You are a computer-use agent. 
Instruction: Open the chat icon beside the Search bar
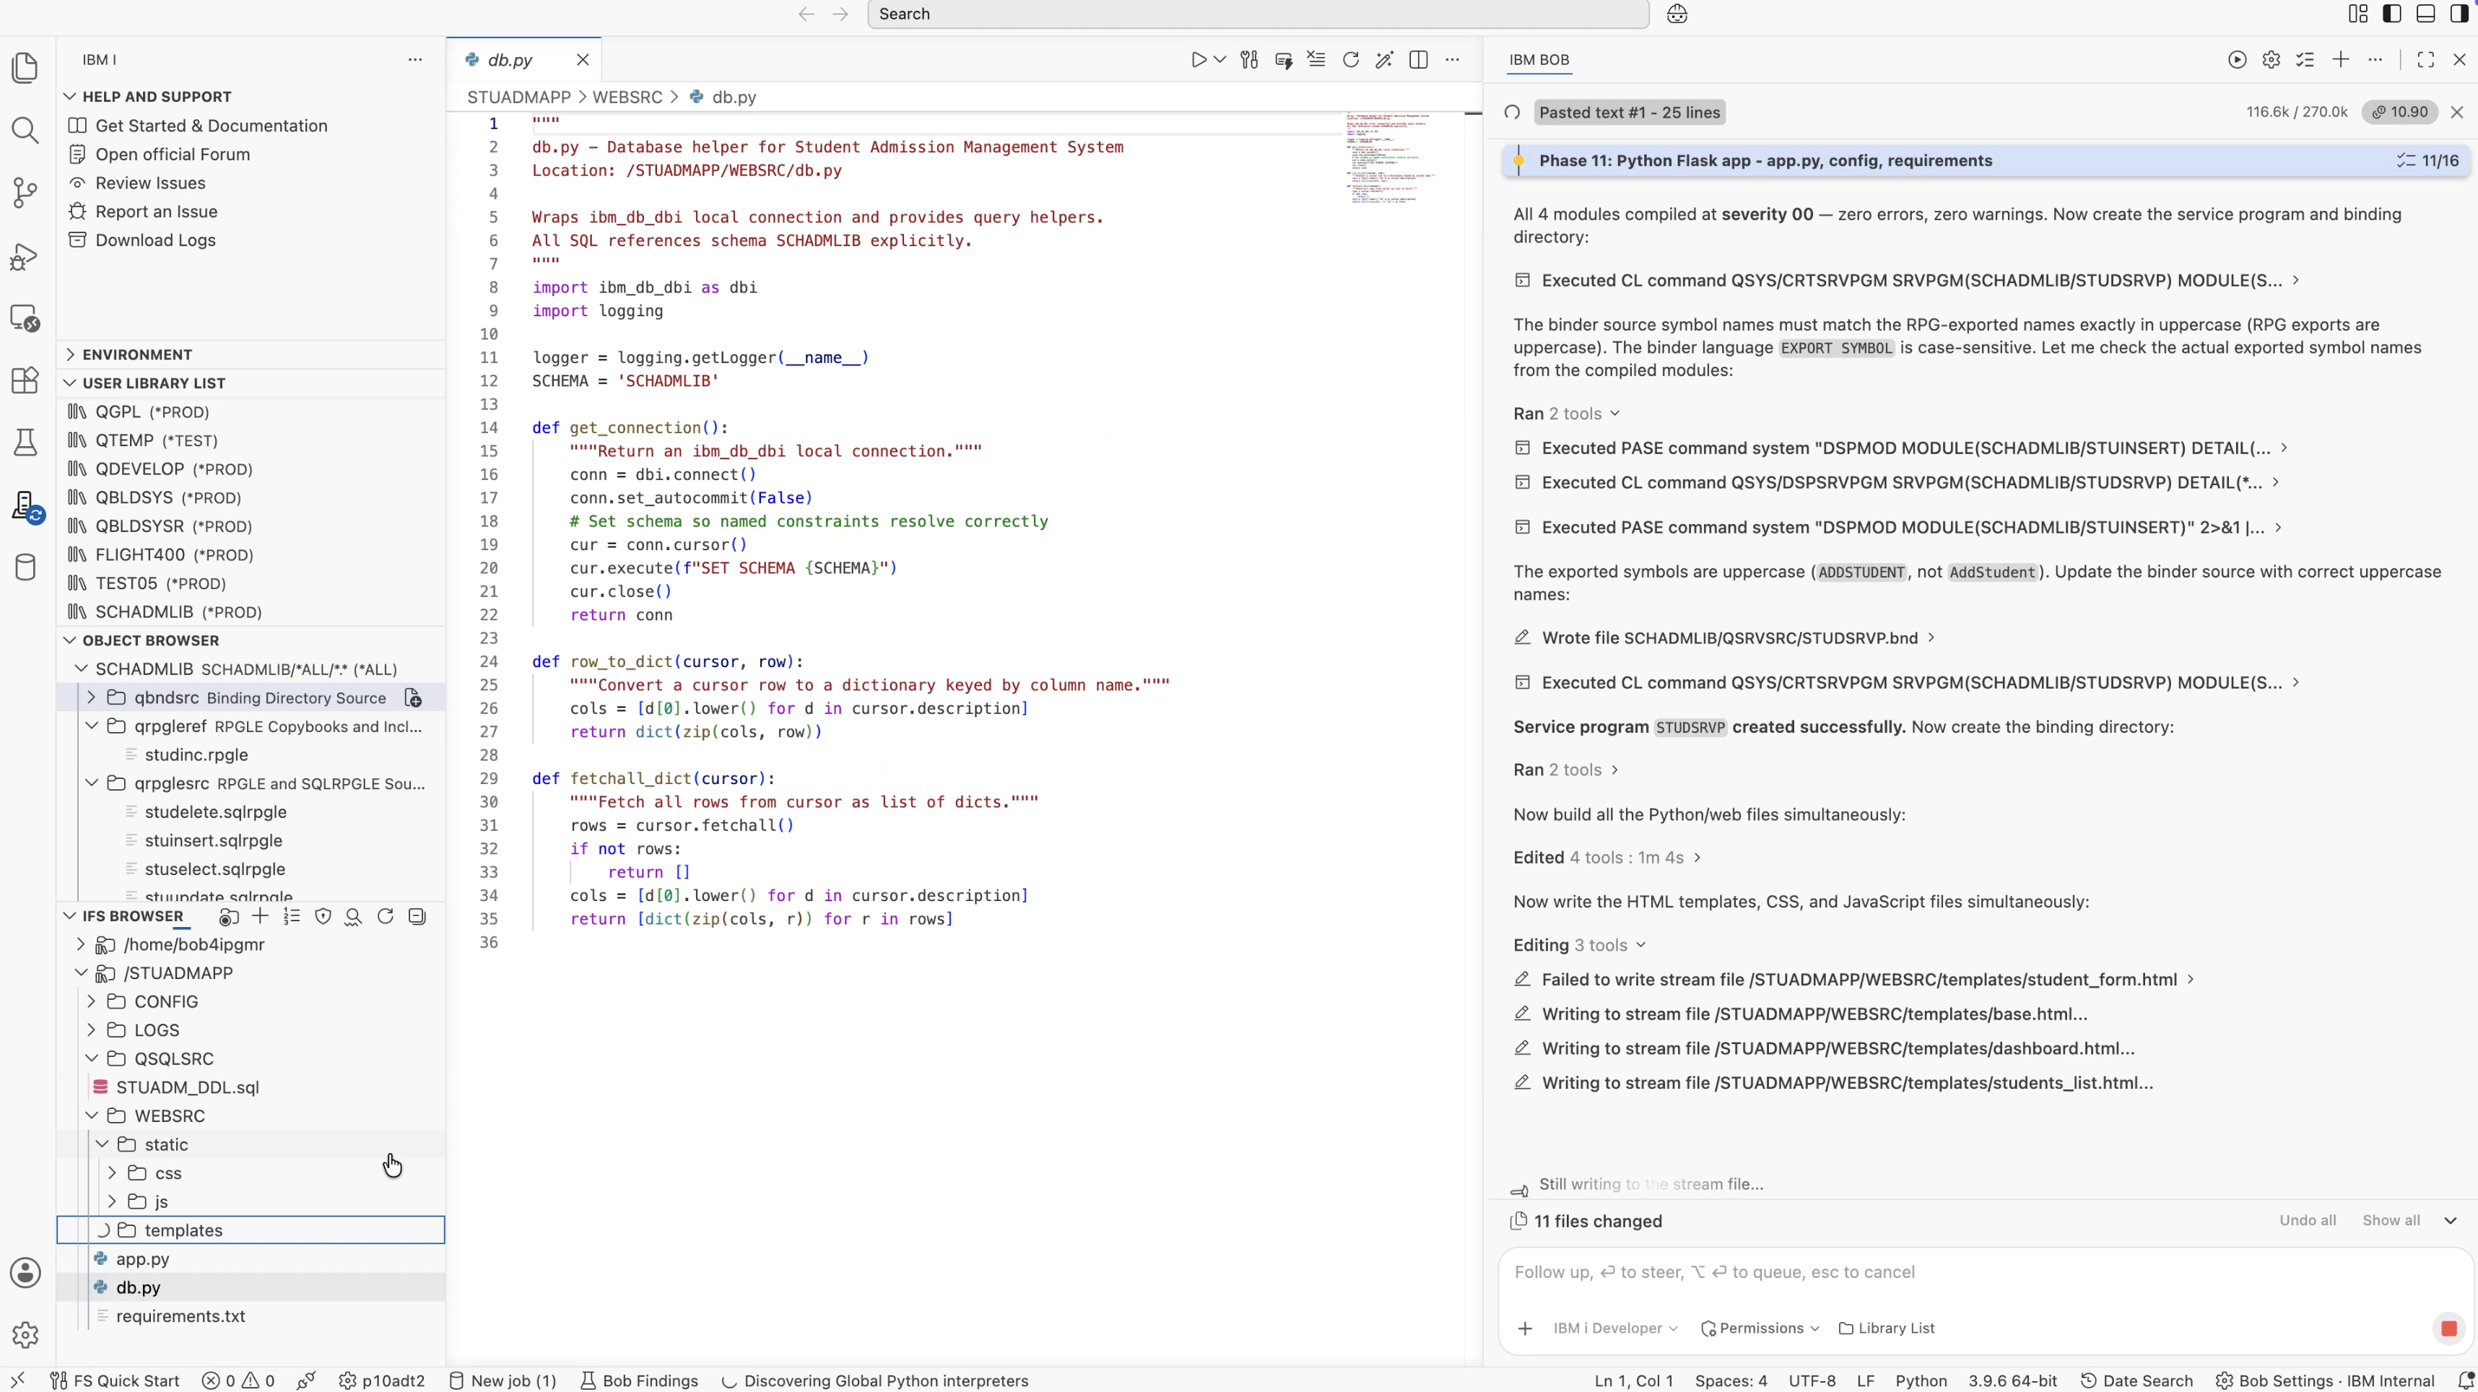point(1677,14)
